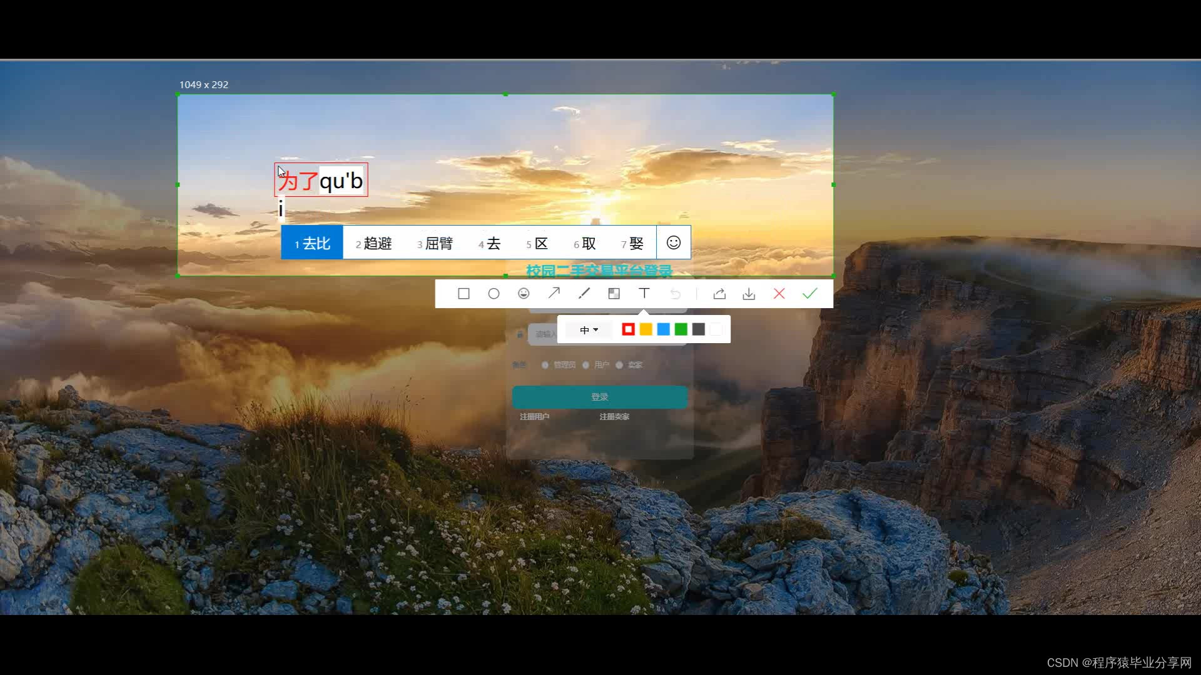Select the arrow drawing tool
The height and width of the screenshot is (675, 1201).
[x=554, y=293]
